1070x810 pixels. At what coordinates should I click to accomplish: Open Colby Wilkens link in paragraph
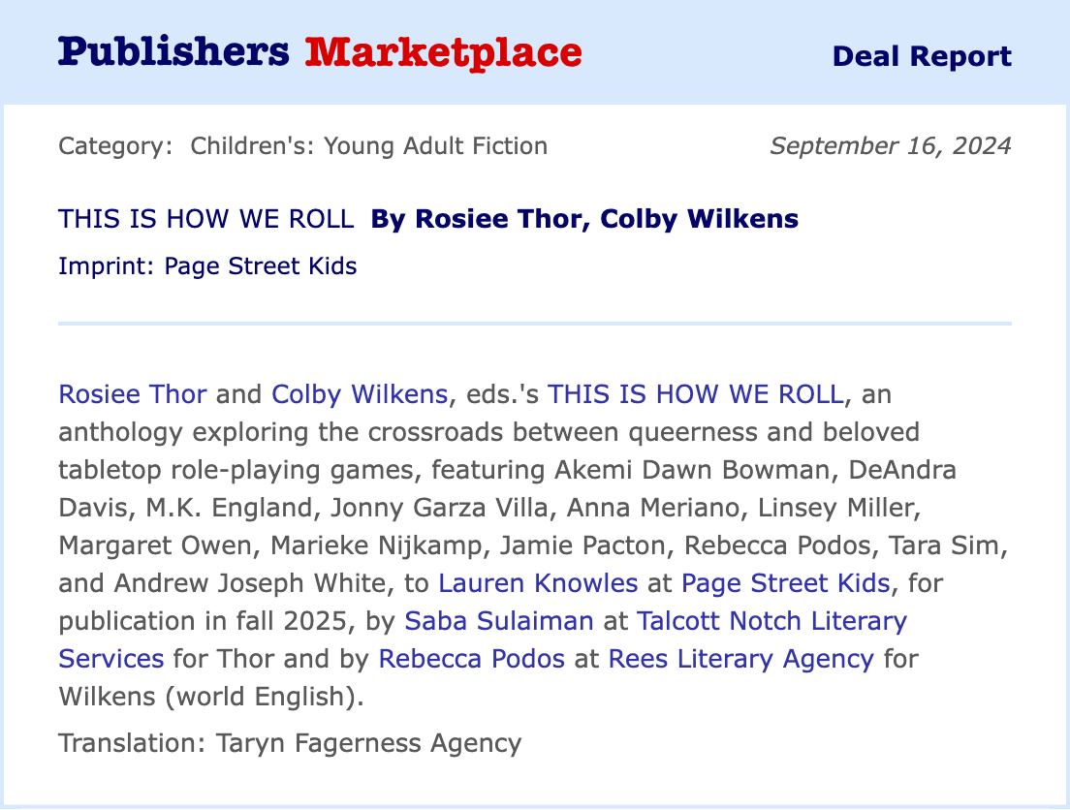pyautogui.click(x=360, y=394)
